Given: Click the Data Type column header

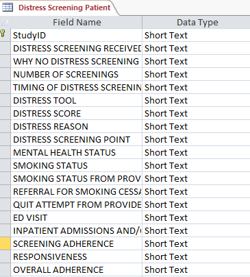Looking at the screenshot, I should pos(197,22).
